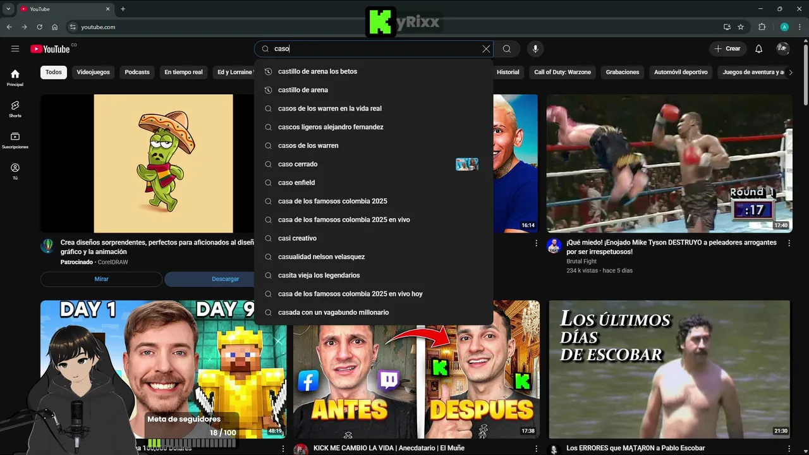Open the YouTube hamburger guide menu
809x455 pixels.
pyautogui.click(x=15, y=49)
